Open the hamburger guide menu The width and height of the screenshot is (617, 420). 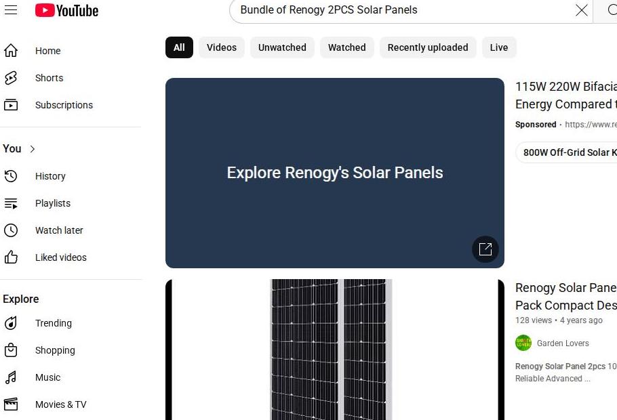point(11,10)
